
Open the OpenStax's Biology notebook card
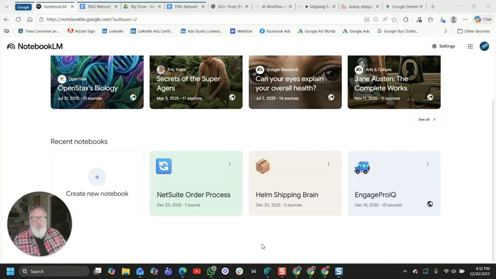pyautogui.click(x=97, y=82)
